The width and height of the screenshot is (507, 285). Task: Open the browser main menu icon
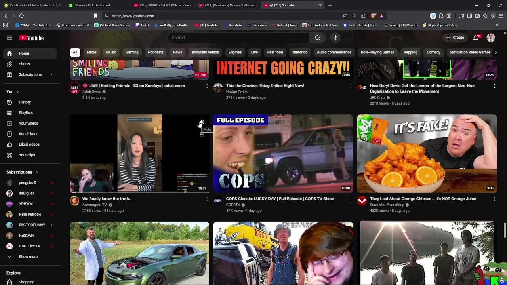501,16
